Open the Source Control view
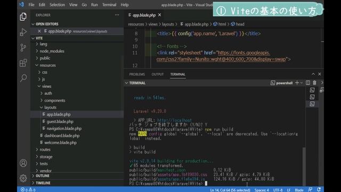Image resolution: width=341 pixels, height=192 pixels. pyautogui.click(x=23, y=47)
